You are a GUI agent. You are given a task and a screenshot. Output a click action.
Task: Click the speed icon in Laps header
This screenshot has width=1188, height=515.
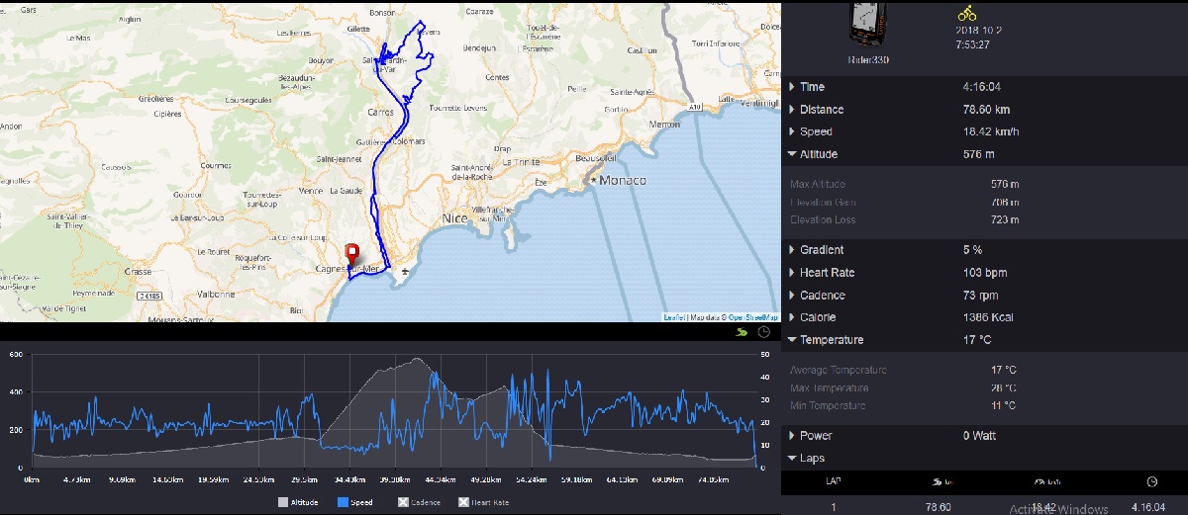tap(1046, 482)
